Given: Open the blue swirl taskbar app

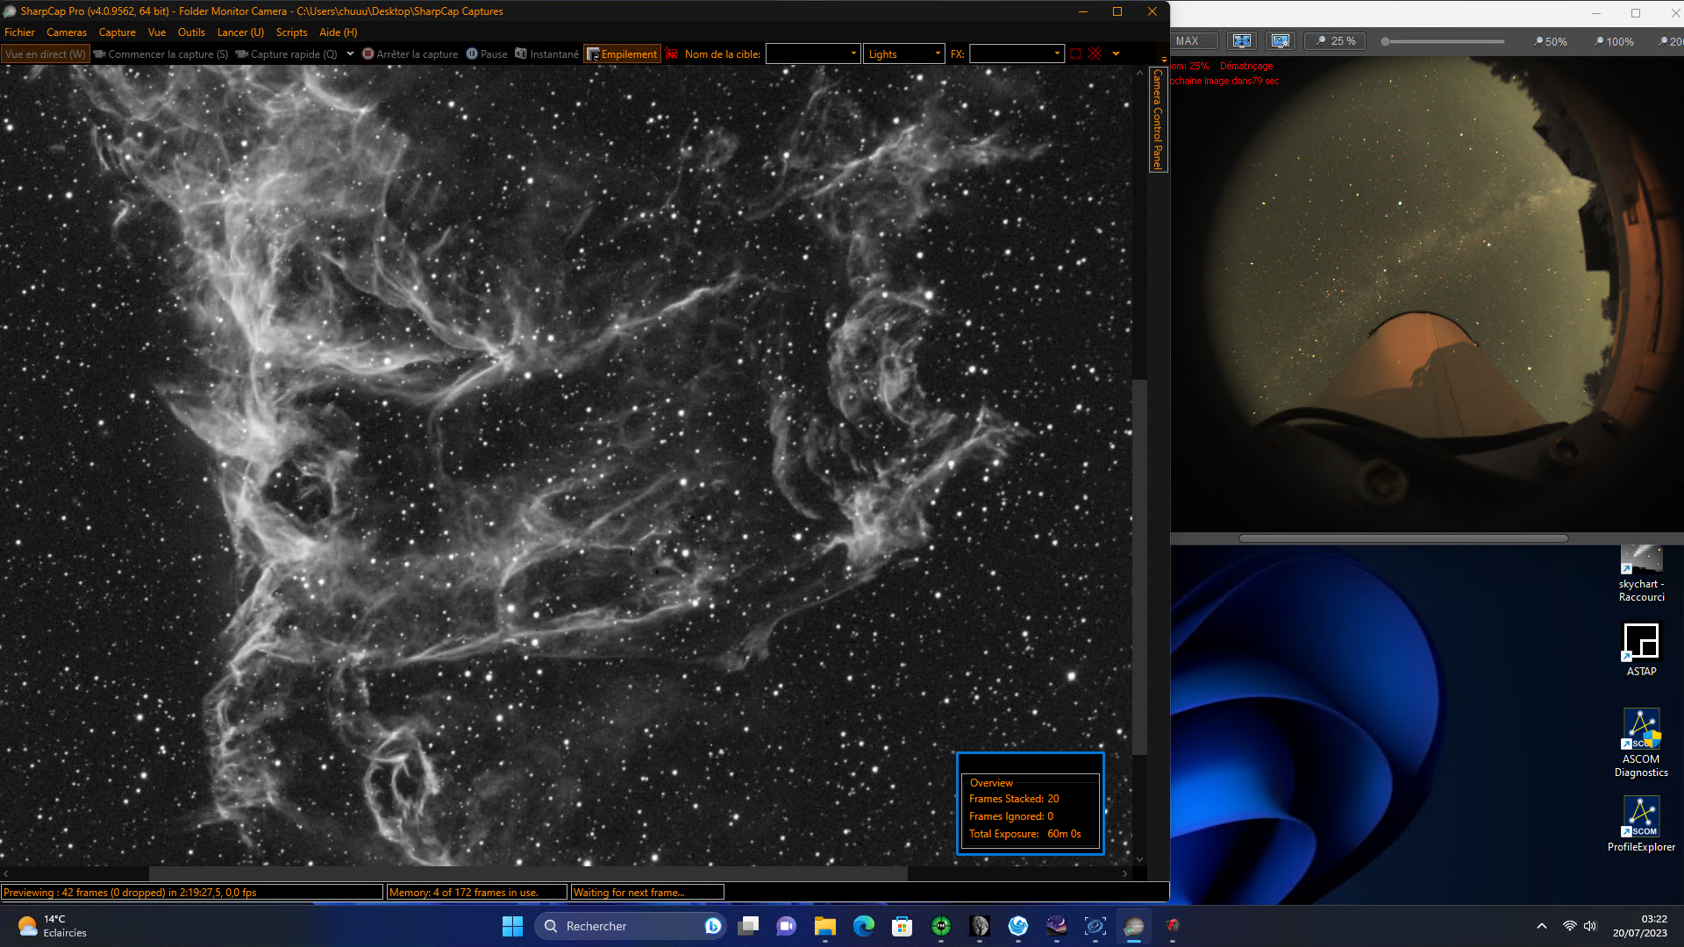Looking at the screenshot, I should coord(1018,926).
